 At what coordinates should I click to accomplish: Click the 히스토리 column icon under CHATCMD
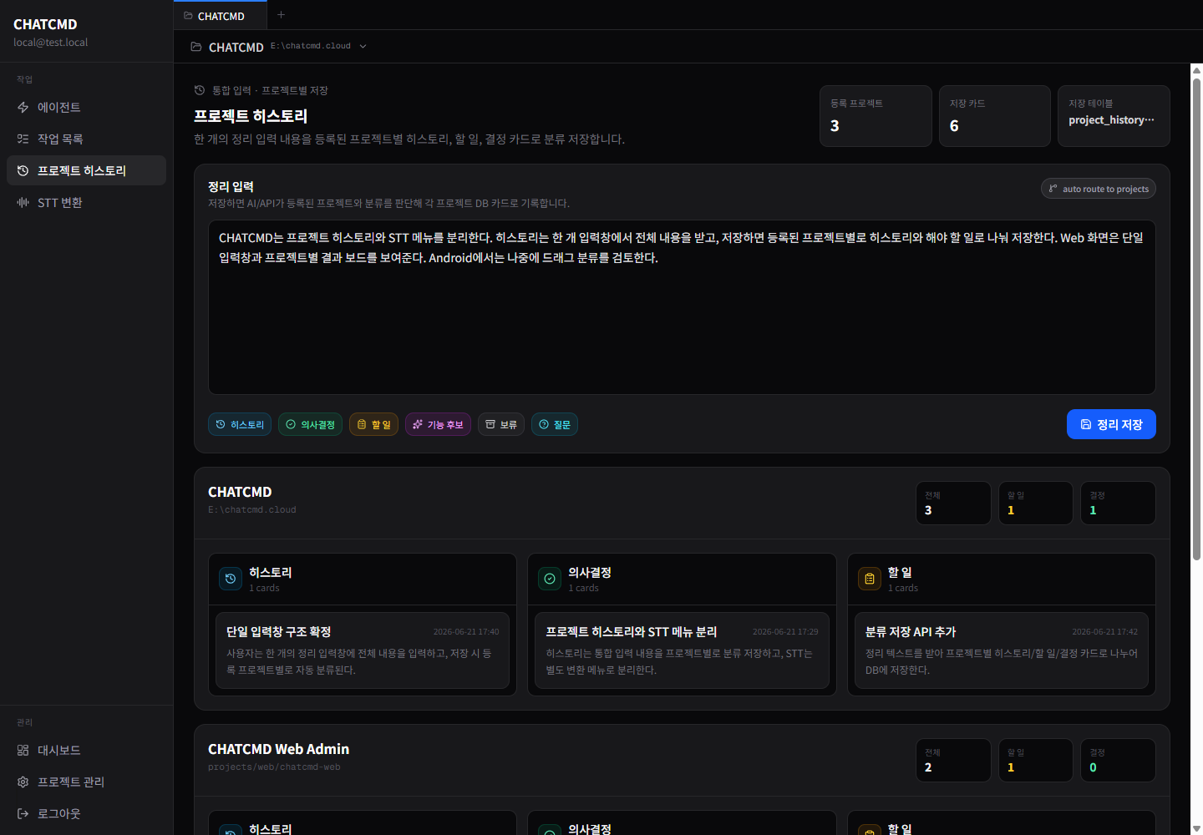[231, 579]
